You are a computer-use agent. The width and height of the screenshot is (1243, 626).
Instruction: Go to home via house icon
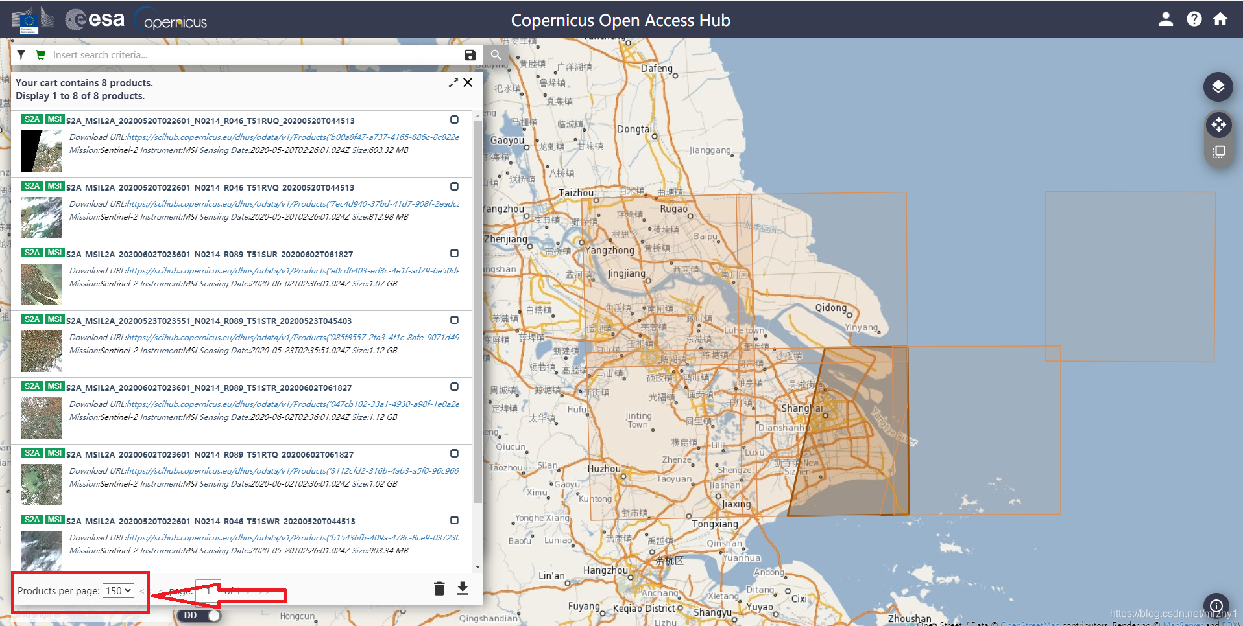click(x=1220, y=19)
